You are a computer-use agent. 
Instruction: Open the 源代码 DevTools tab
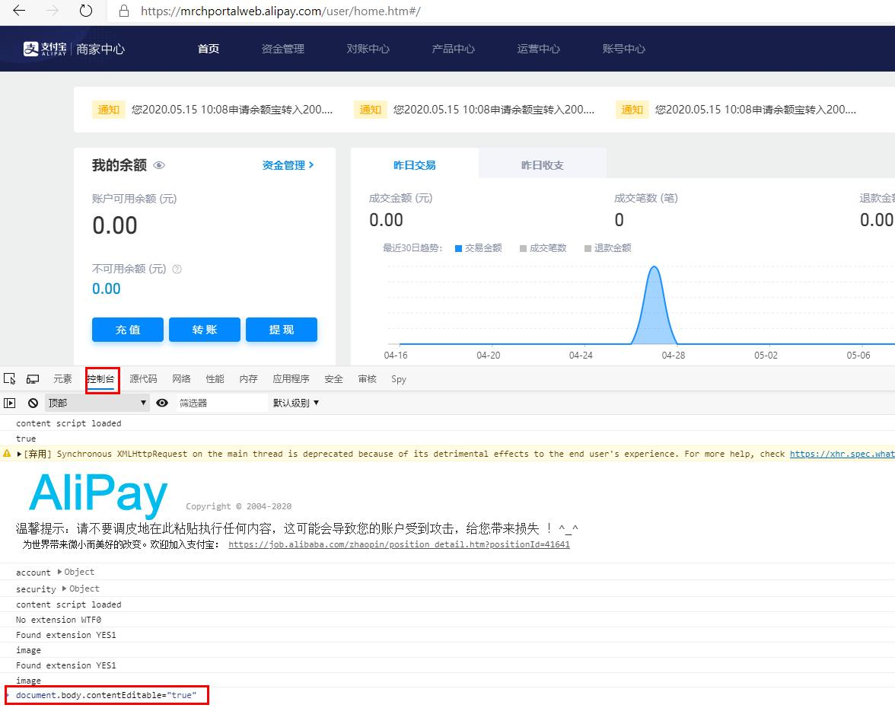(x=143, y=379)
